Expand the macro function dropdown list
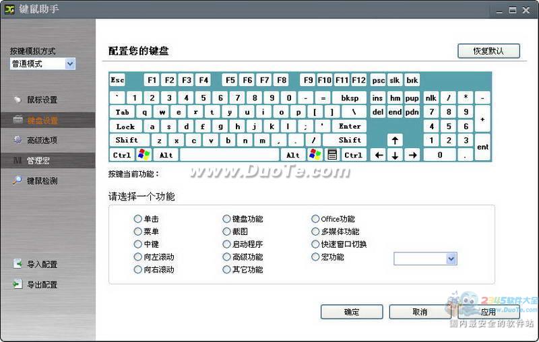Image resolution: width=539 pixels, height=342 pixels. pos(451,259)
